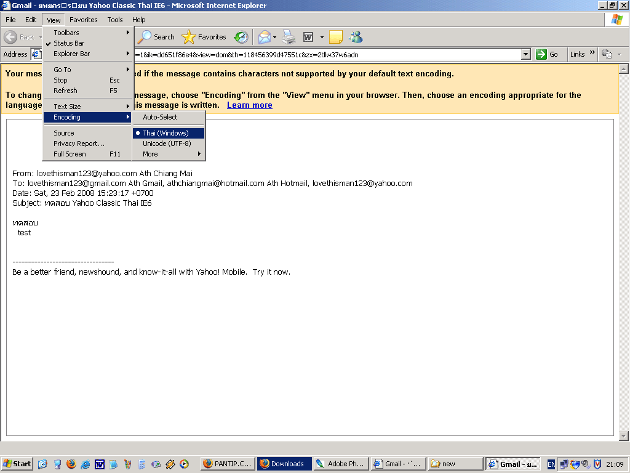630x473 pixels.
Task: Click the History clock icon
Action: coord(241,38)
